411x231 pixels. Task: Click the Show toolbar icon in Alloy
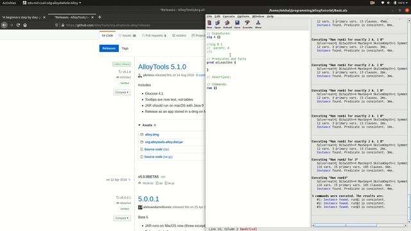258,24
